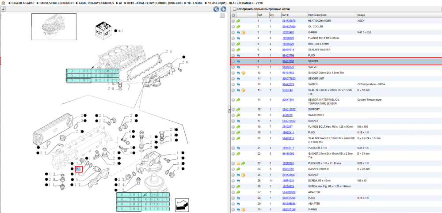Viewport: 442px width, 213px height.
Task: Click blue arrow on FLANGE BOLT M8 x 35mm row
Action: pyautogui.click(x=238, y=38)
